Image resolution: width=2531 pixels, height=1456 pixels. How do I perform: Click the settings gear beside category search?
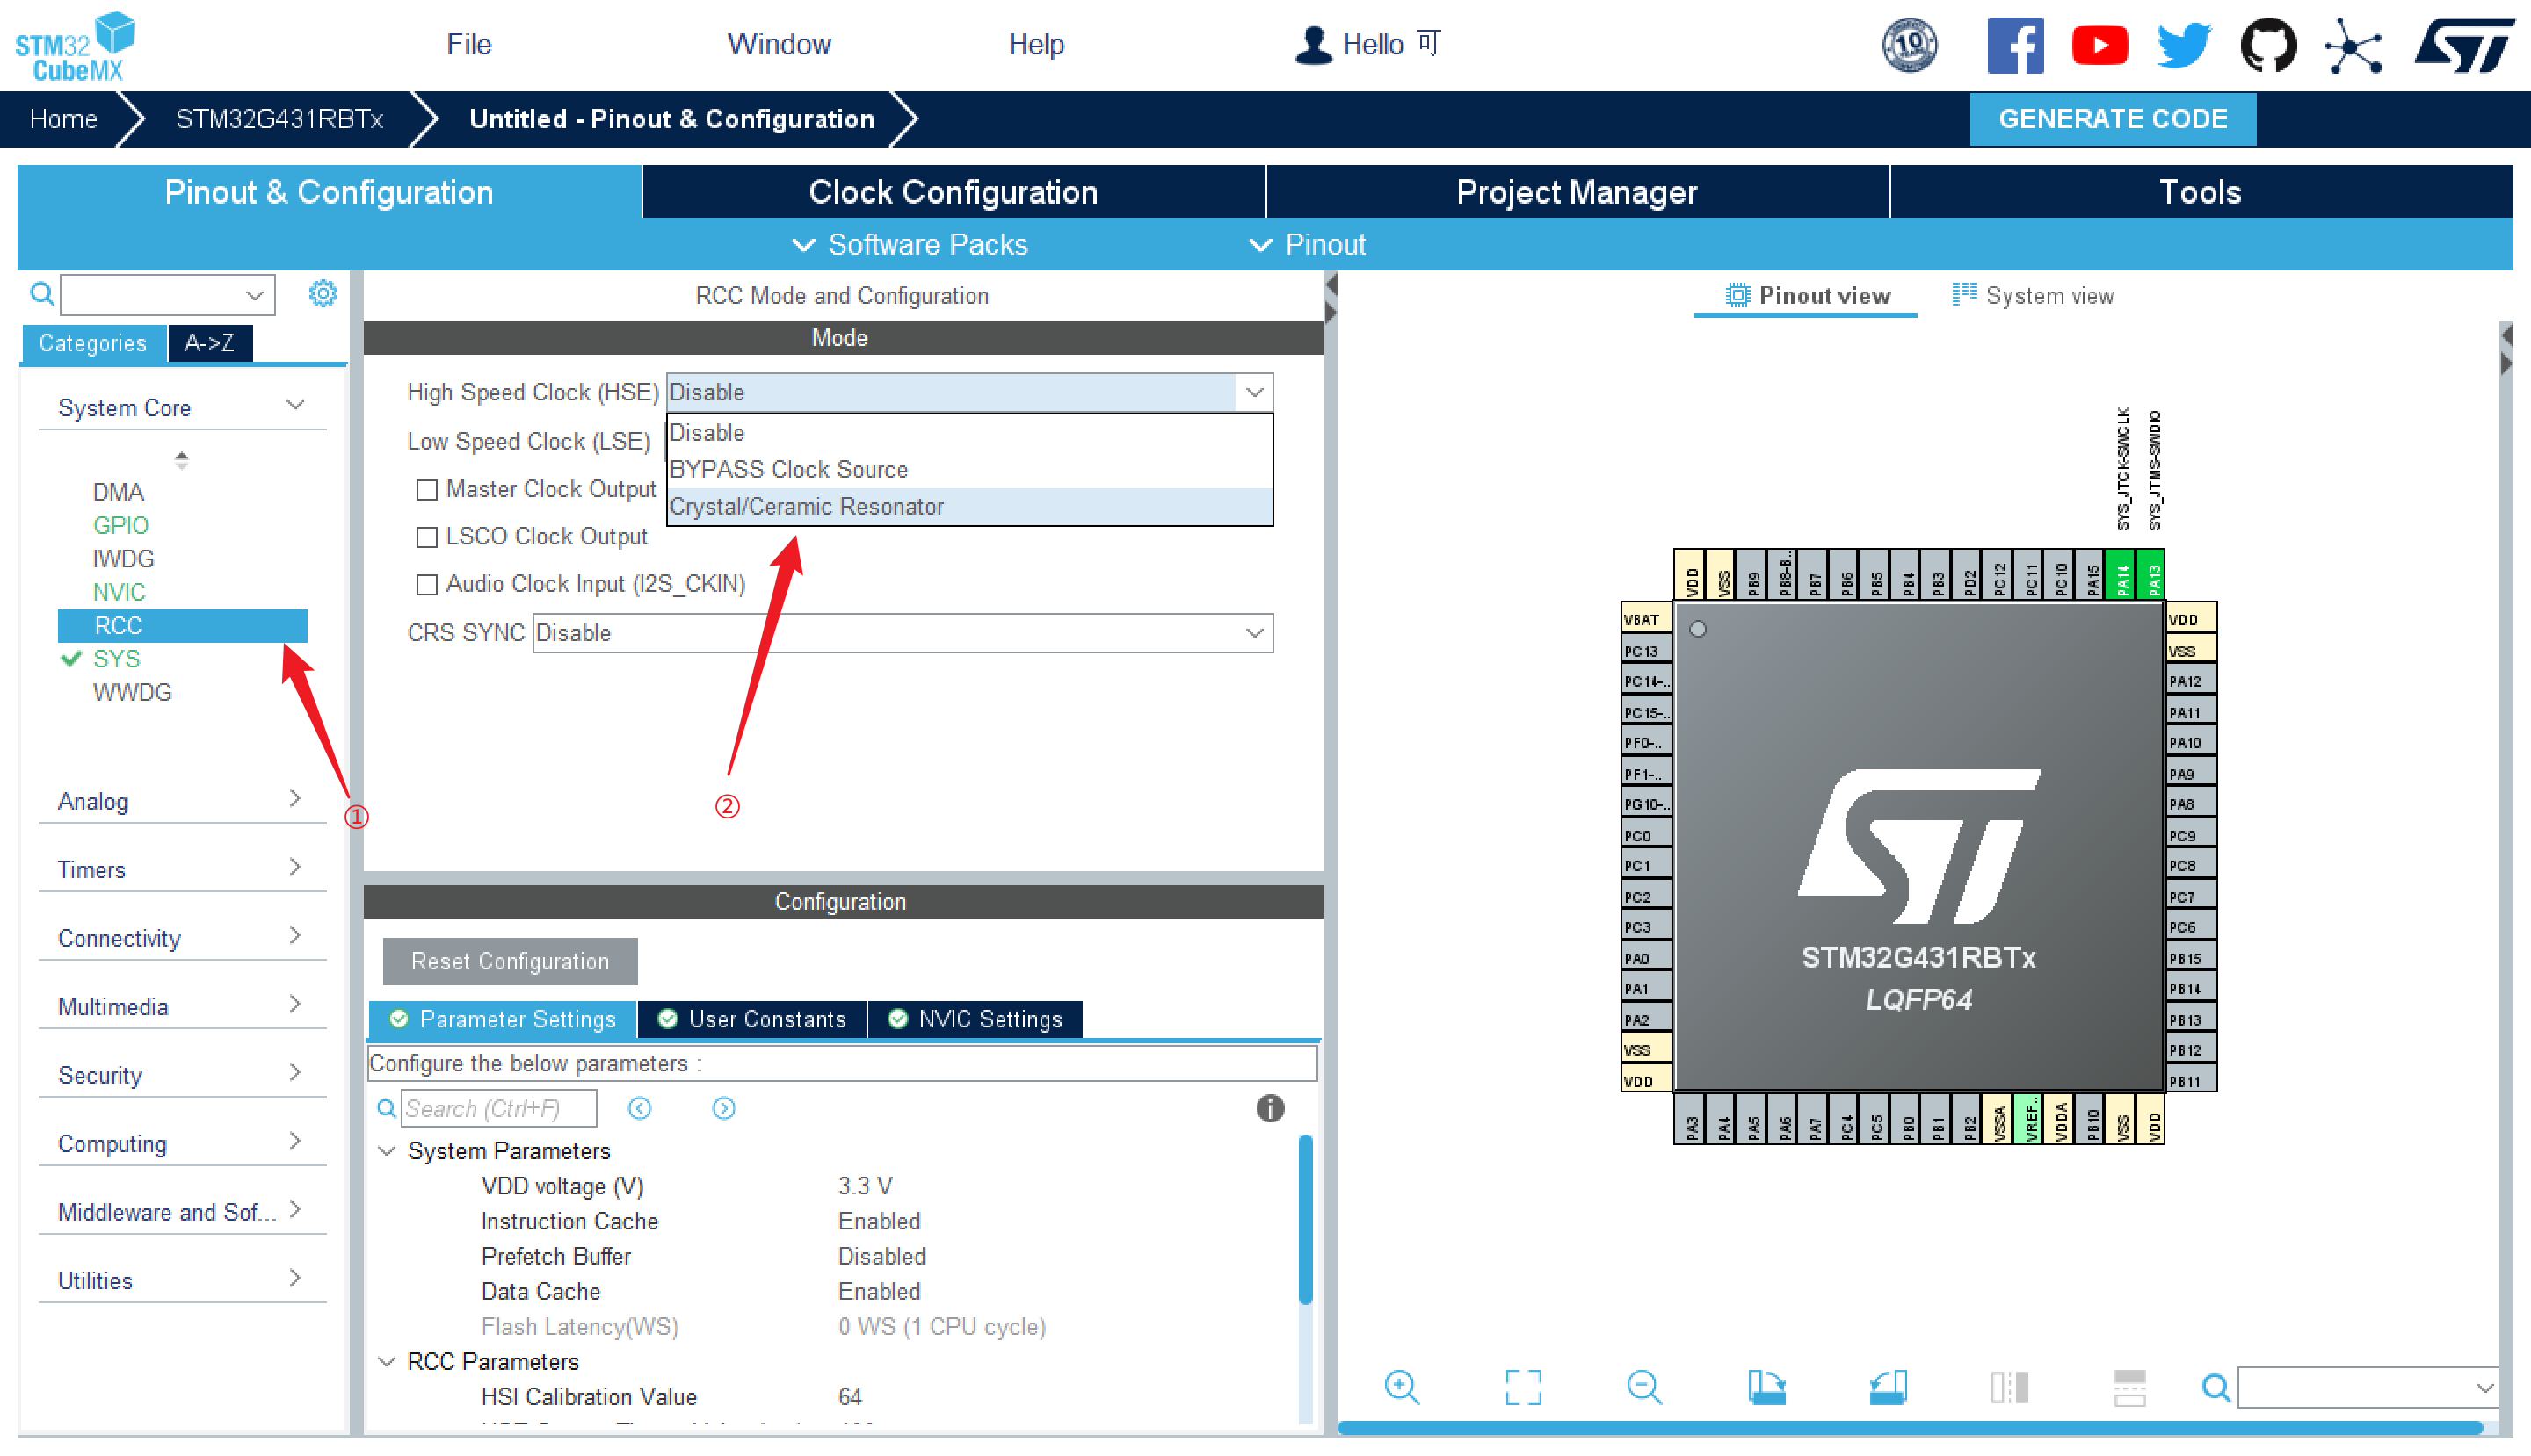323,294
